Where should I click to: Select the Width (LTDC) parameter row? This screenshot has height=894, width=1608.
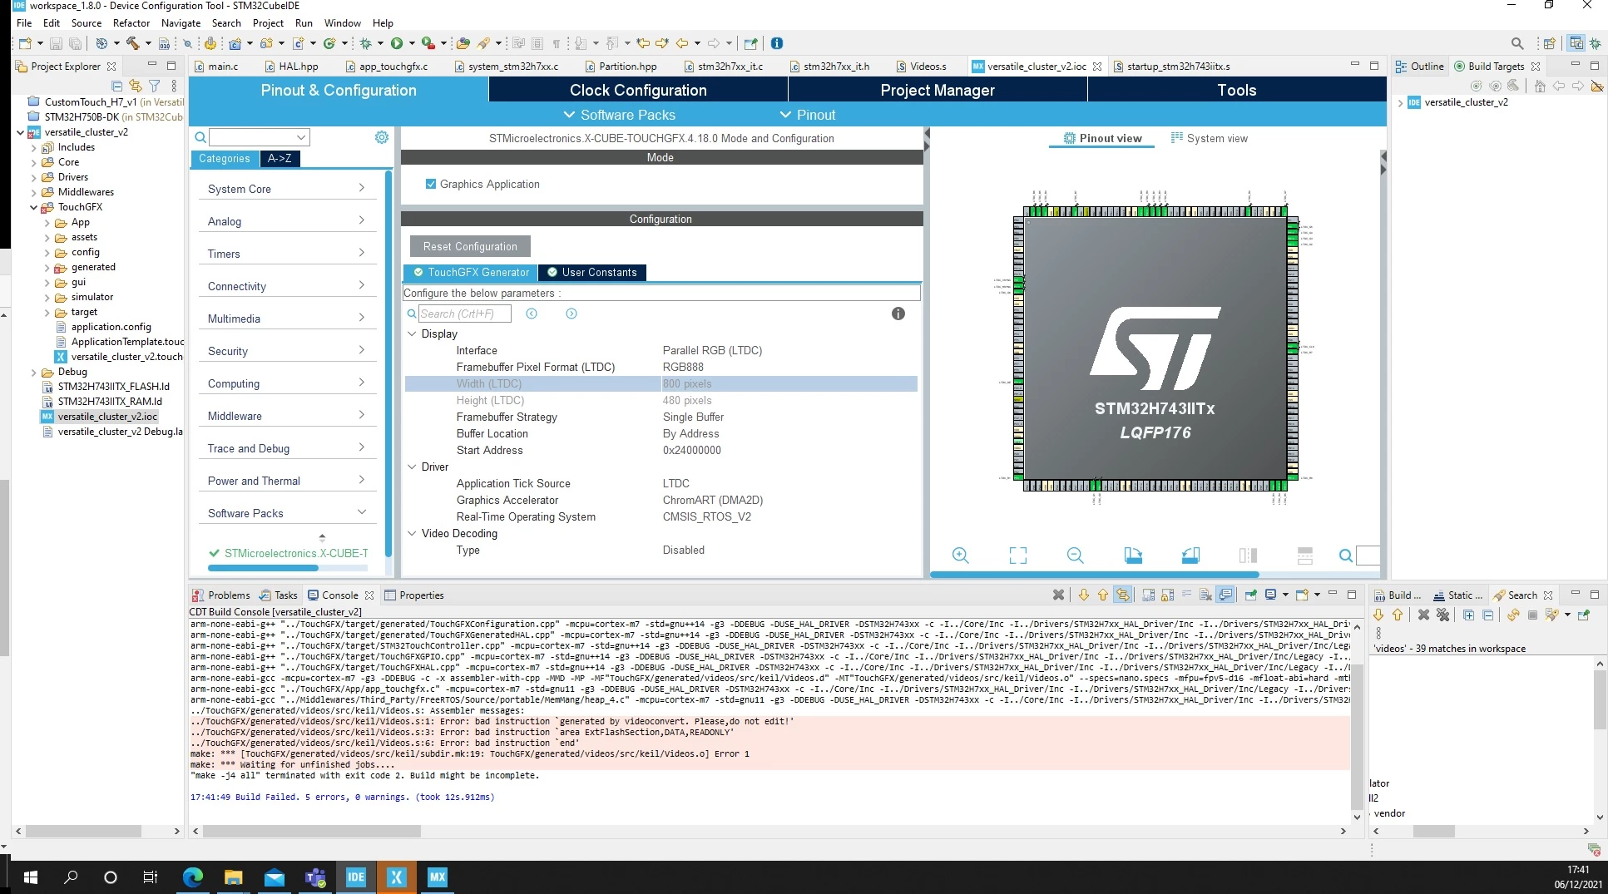[661, 383]
